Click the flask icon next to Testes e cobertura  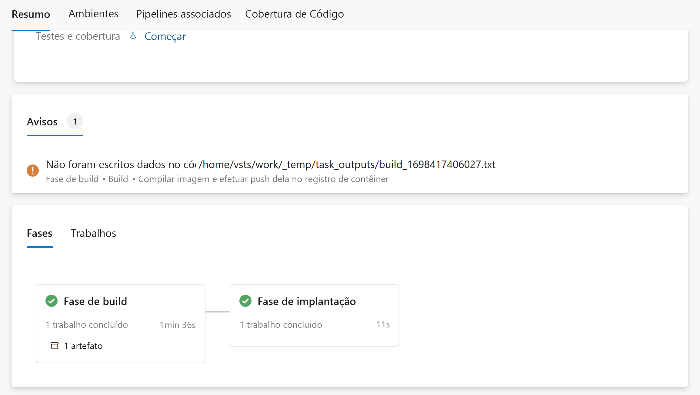[x=133, y=36]
